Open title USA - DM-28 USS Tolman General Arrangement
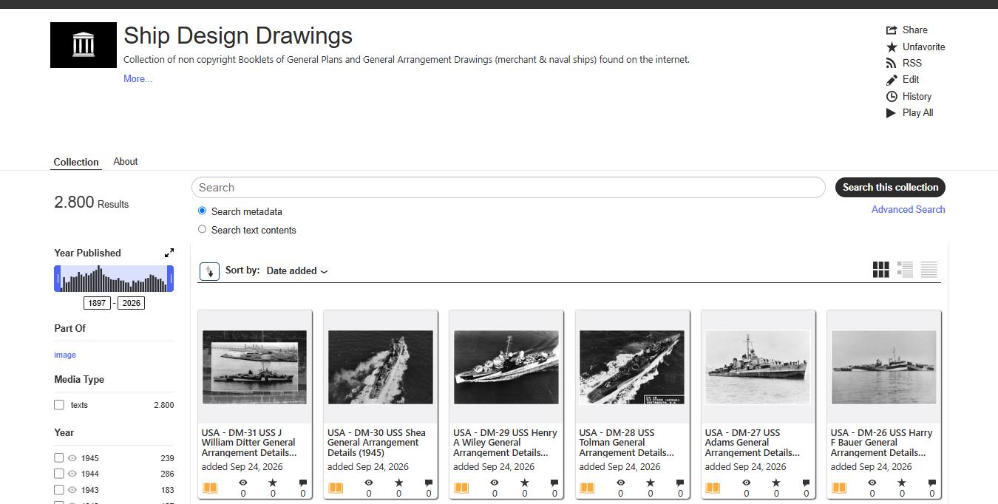The height and width of the screenshot is (504, 998). click(x=627, y=443)
